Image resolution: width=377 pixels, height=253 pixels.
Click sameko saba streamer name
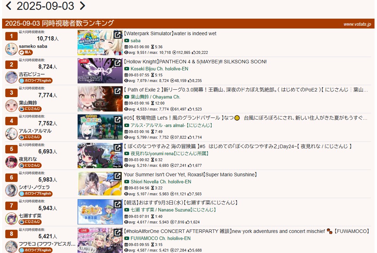(x=33, y=46)
